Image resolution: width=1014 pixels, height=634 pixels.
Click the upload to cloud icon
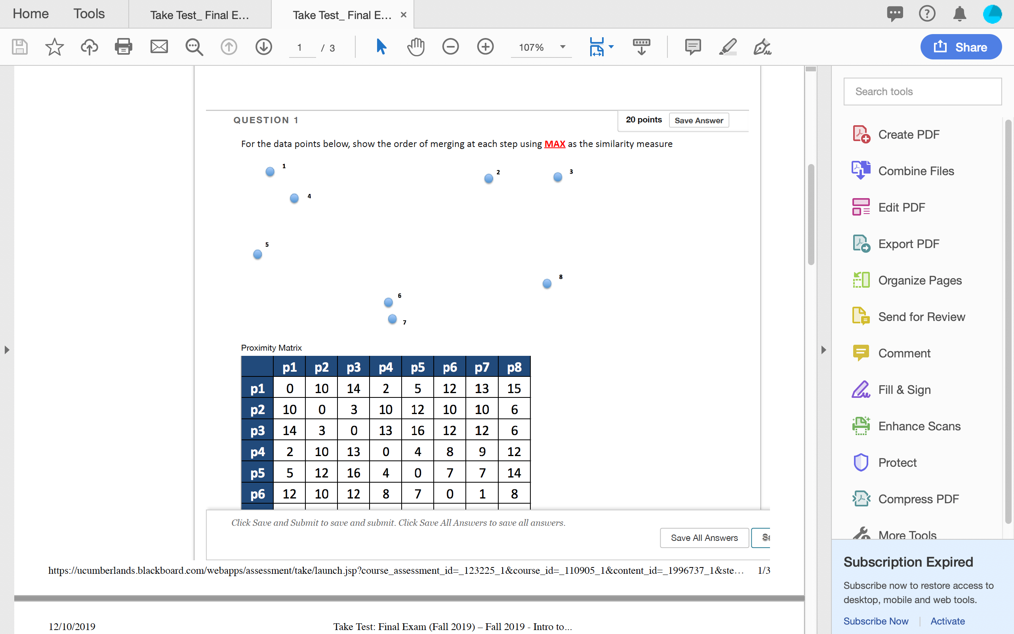pyautogui.click(x=89, y=47)
